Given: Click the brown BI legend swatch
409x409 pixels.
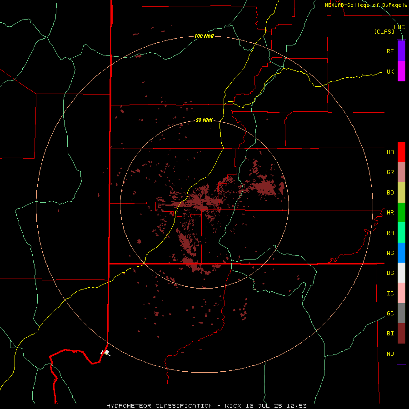Looking at the screenshot, I should [401, 334].
